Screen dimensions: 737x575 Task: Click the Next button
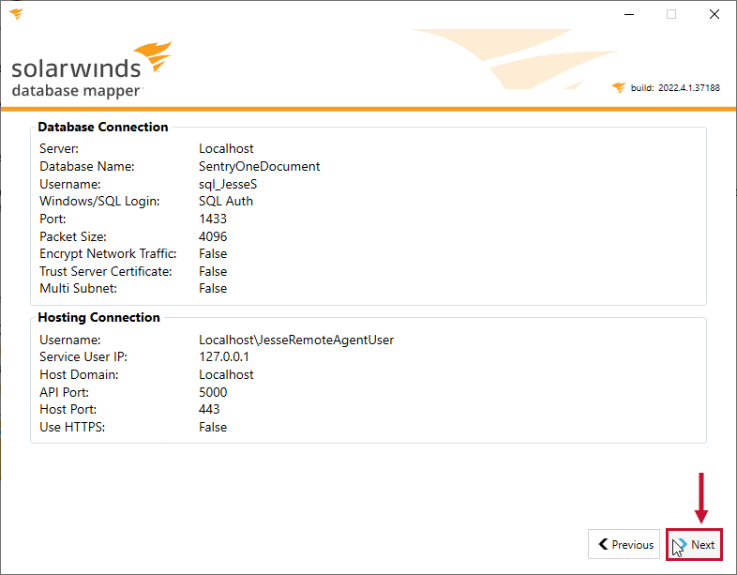click(694, 544)
